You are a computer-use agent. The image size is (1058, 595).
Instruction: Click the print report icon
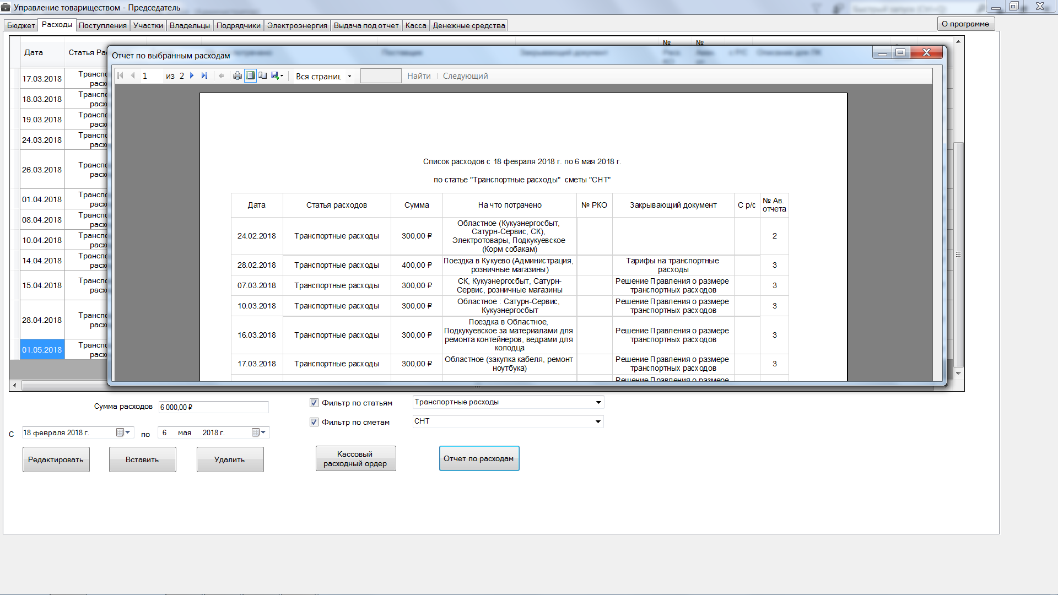coord(237,76)
